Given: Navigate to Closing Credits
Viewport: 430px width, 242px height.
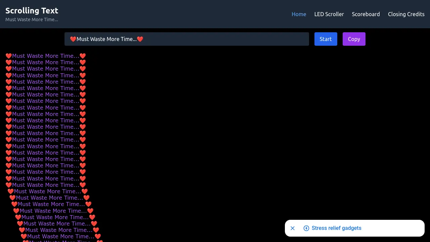Looking at the screenshot, I should [x=406, y=14].
